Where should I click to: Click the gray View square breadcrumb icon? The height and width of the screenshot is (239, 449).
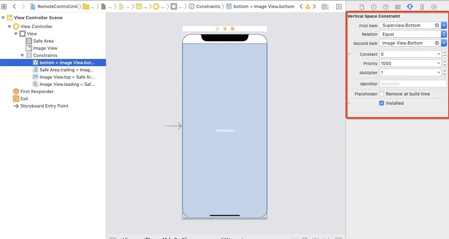[x=174, y=6]
